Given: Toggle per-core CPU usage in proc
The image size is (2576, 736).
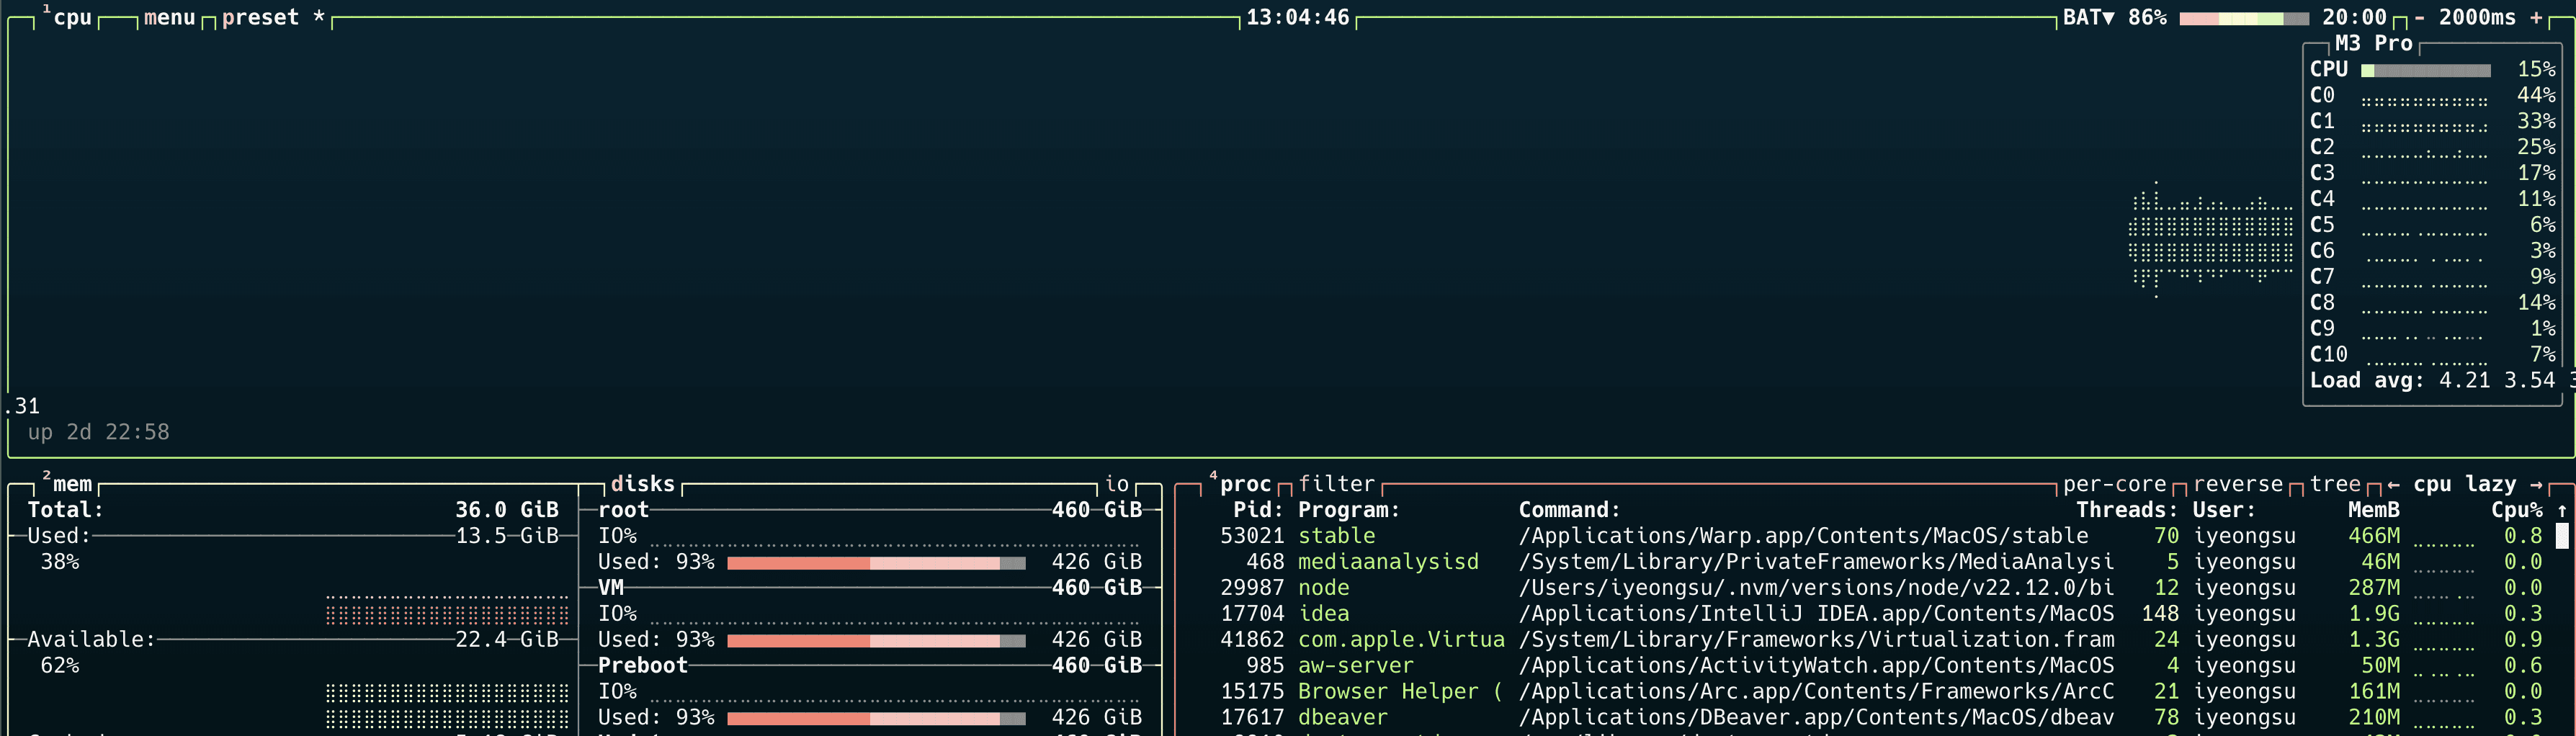Looking at the screenshot, I should [x=2114, y=485].
